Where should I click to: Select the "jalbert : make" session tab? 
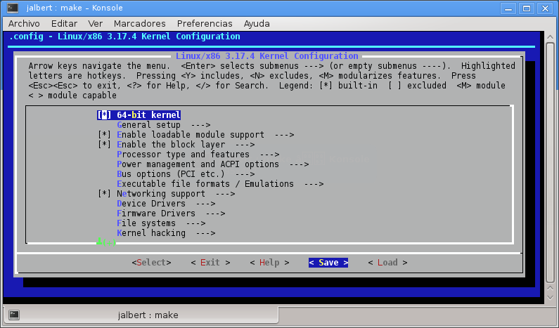click(141, 315)
